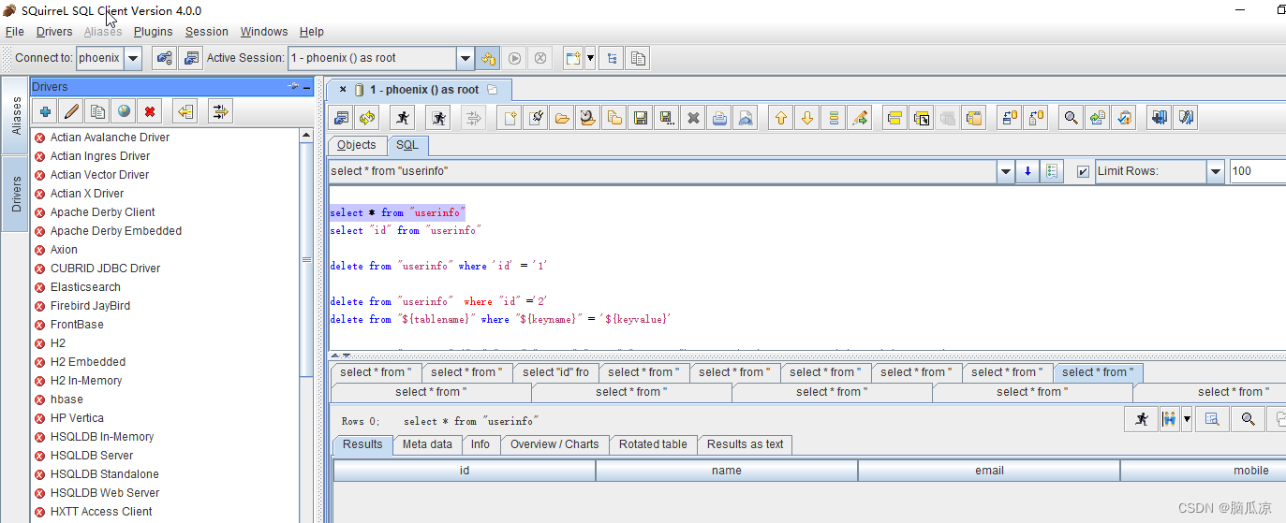The height and width of the screenshot is (523, 1286).
Task: Click the magnifier find icon in session toolbar
Action: tap(1070, 118)
